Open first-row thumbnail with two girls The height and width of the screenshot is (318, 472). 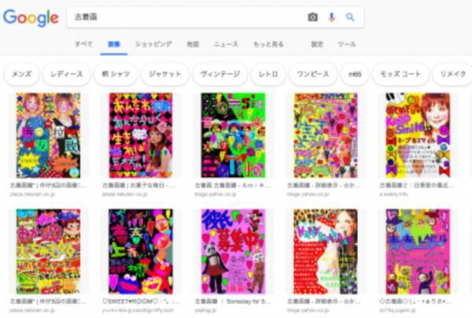tap(49, 135)
